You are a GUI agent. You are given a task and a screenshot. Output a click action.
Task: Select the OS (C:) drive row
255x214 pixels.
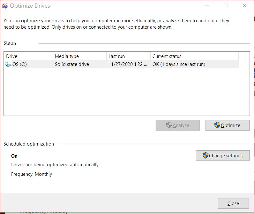coord(121,64)
